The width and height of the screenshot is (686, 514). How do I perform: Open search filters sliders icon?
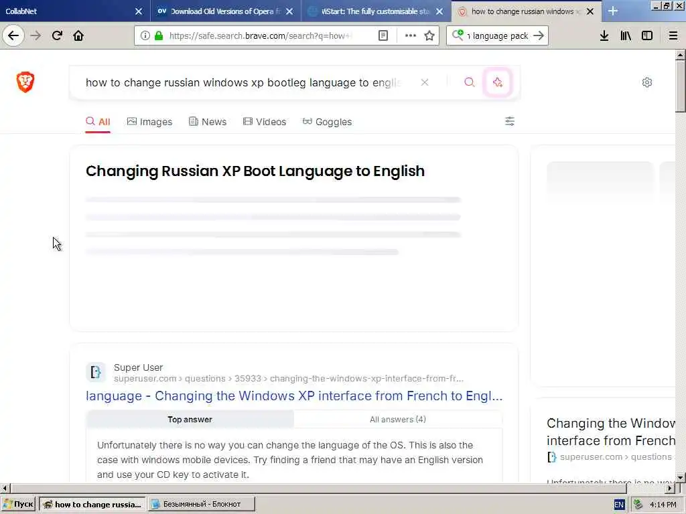click(x=510, y=121)
